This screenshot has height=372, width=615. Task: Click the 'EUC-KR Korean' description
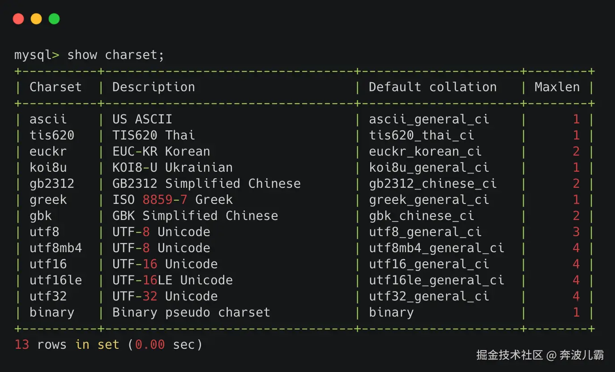[x=161, y=152]
